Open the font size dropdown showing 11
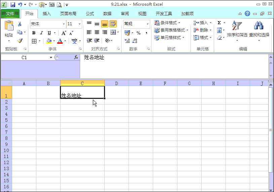Screen dimensions: 274x192 (x=80, y=24)
